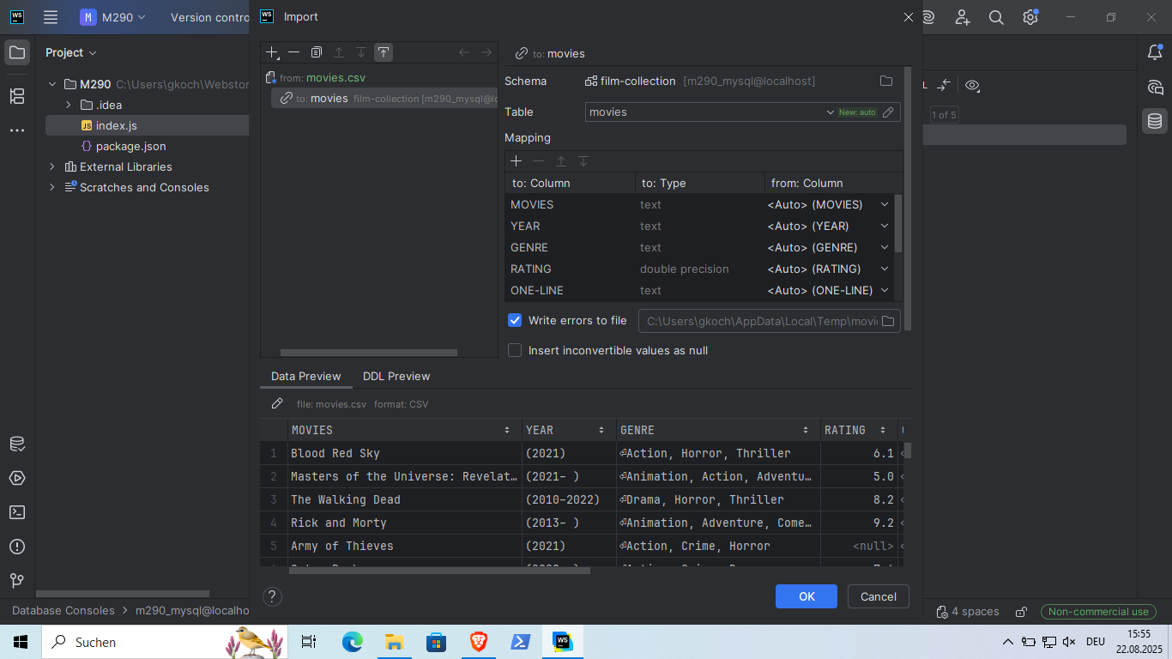
Task: Open the Project tool window folder icon
Action: tap(17, 52)
